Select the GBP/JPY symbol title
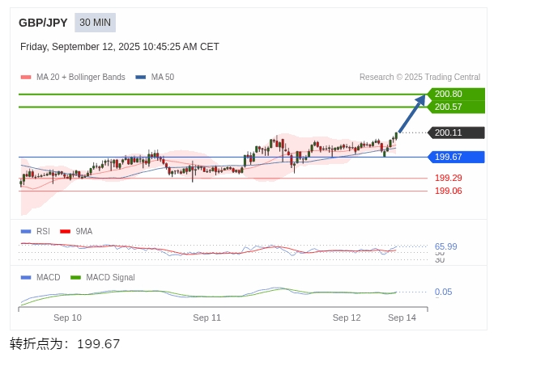 (x=43, y=23)
